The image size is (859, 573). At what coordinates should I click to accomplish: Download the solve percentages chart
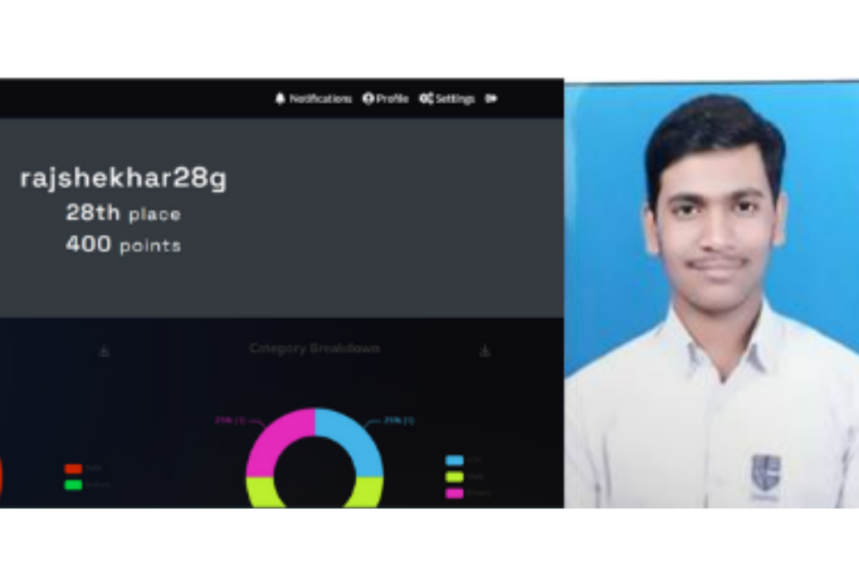[104, 351]
